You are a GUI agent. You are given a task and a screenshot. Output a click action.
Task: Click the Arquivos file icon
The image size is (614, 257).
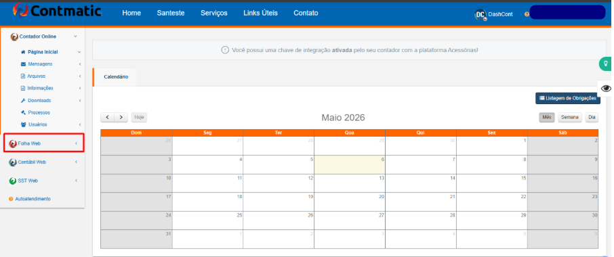[x=23, y=76]
